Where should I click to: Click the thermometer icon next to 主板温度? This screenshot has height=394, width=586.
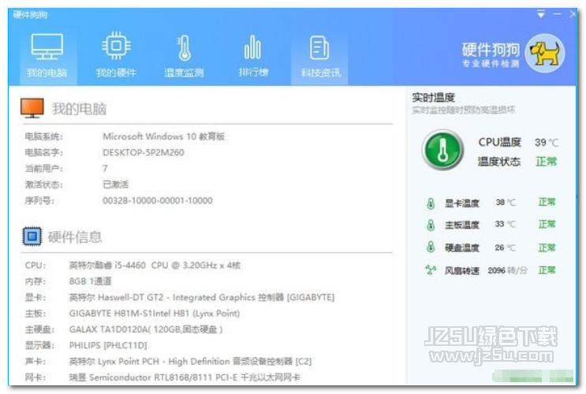431,225
